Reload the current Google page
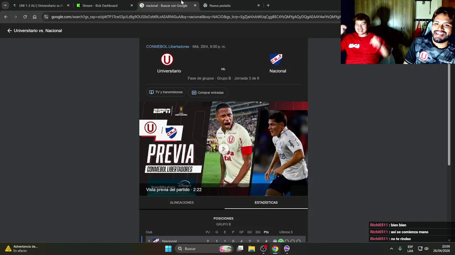 click(x=25, y=17)
